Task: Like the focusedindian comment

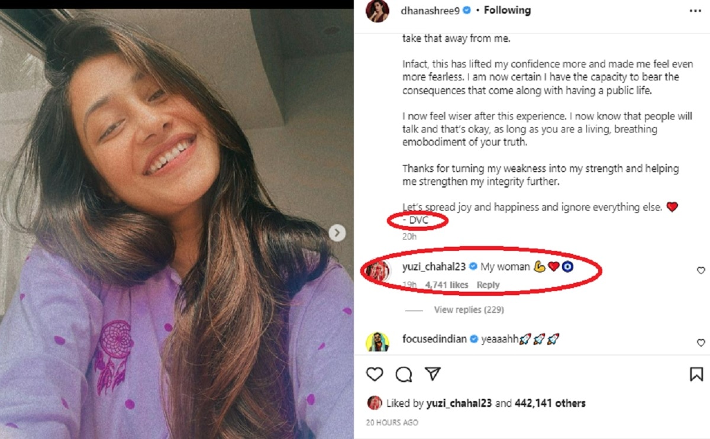Action: tap(701, 343)
